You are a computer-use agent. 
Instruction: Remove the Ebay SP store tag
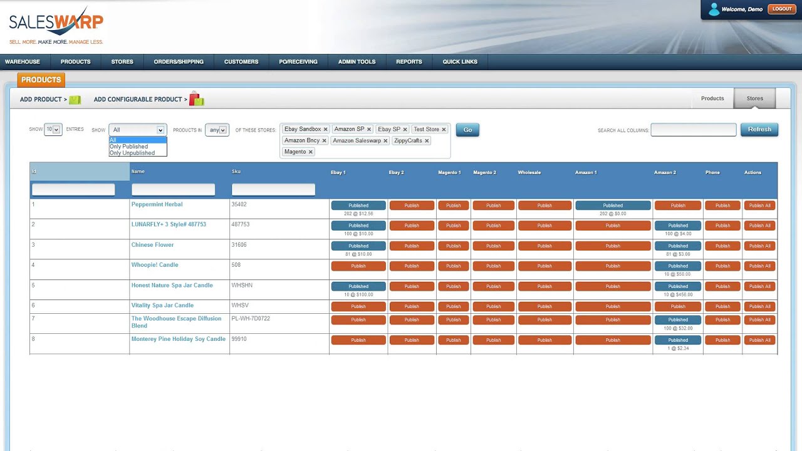tap(405, 130)
